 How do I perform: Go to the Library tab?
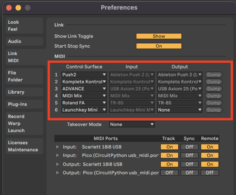pyautogui.click(x=24, y=92)
